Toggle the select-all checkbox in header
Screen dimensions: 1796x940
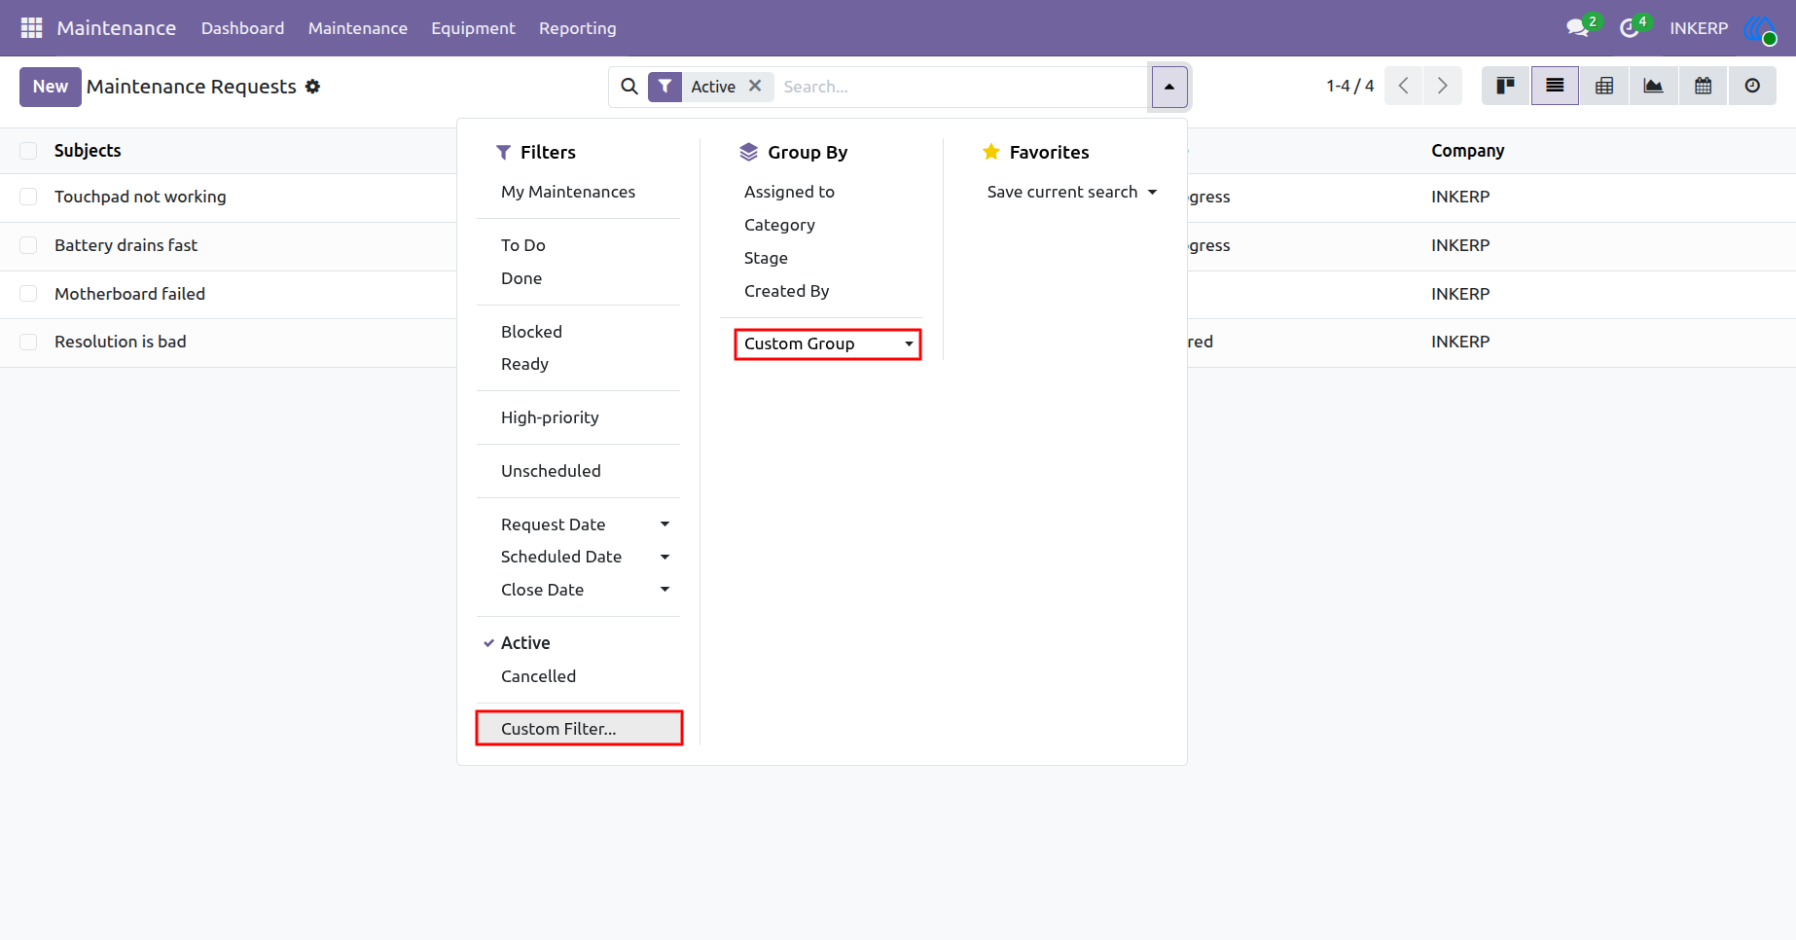(28, 151)
